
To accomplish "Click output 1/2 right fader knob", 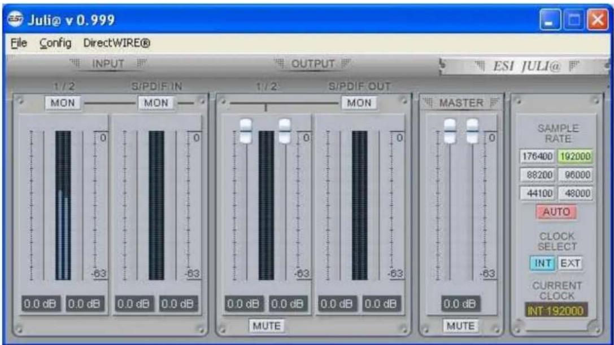I will pos(285,131).
